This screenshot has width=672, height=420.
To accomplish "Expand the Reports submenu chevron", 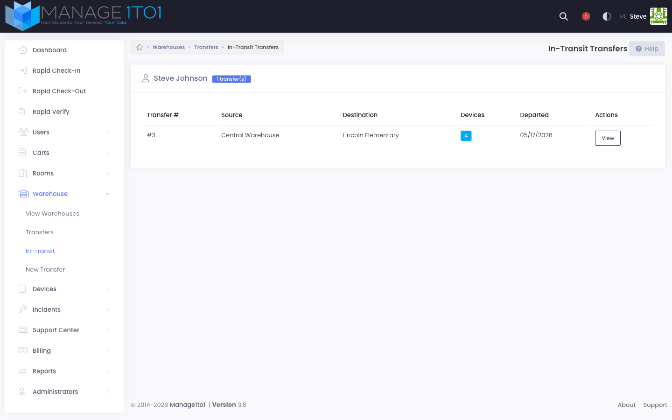I will 108,371.
